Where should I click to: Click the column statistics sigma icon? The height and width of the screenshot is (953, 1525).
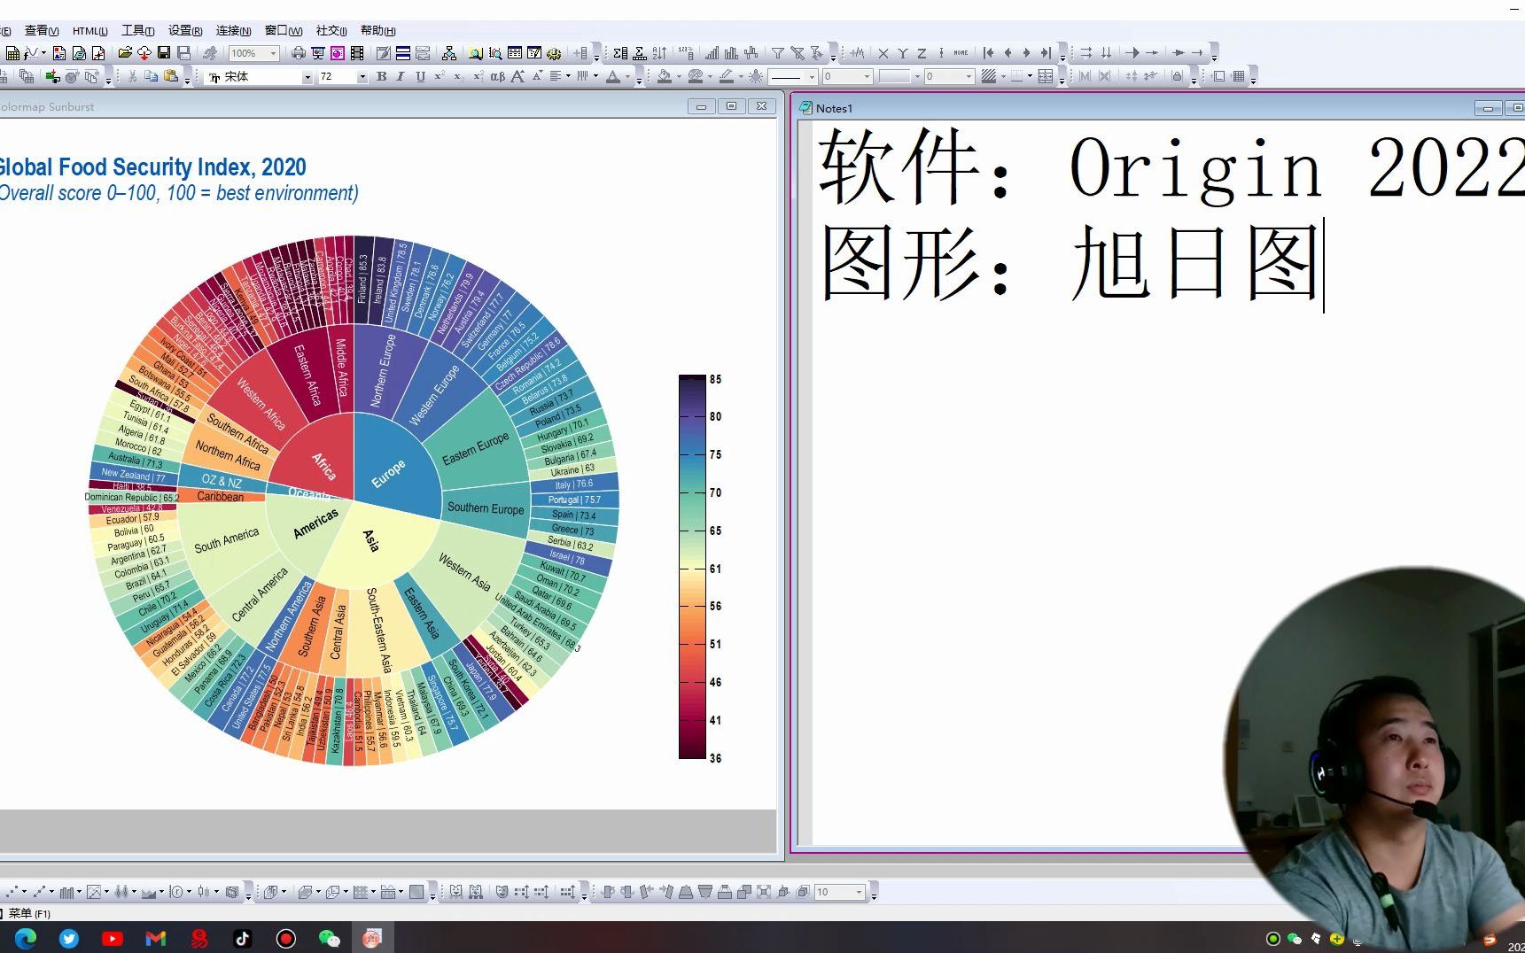[x=620, y=54]
